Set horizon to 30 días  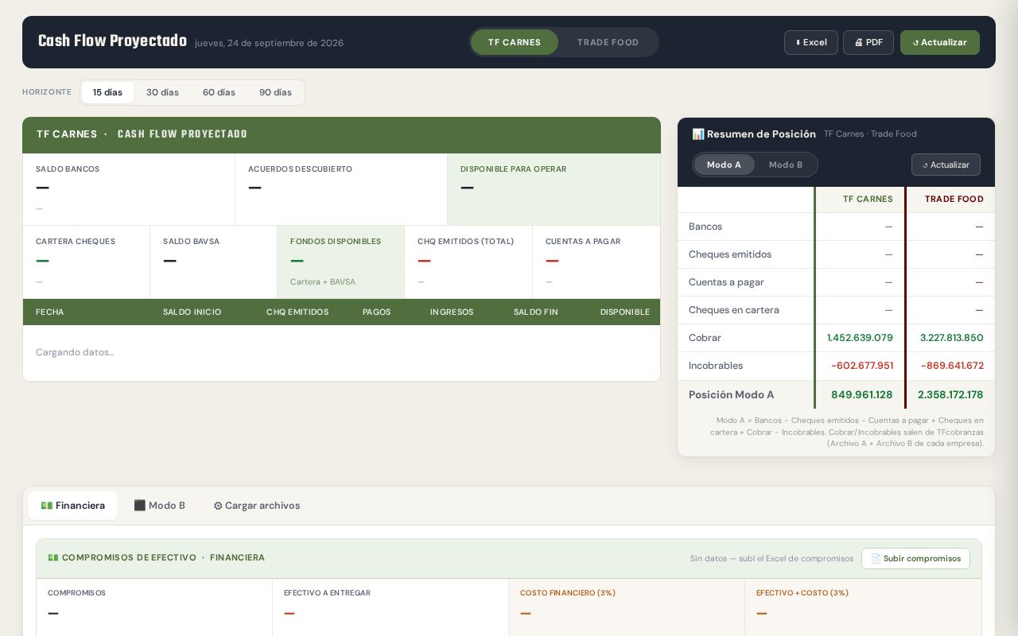[162, 92]
